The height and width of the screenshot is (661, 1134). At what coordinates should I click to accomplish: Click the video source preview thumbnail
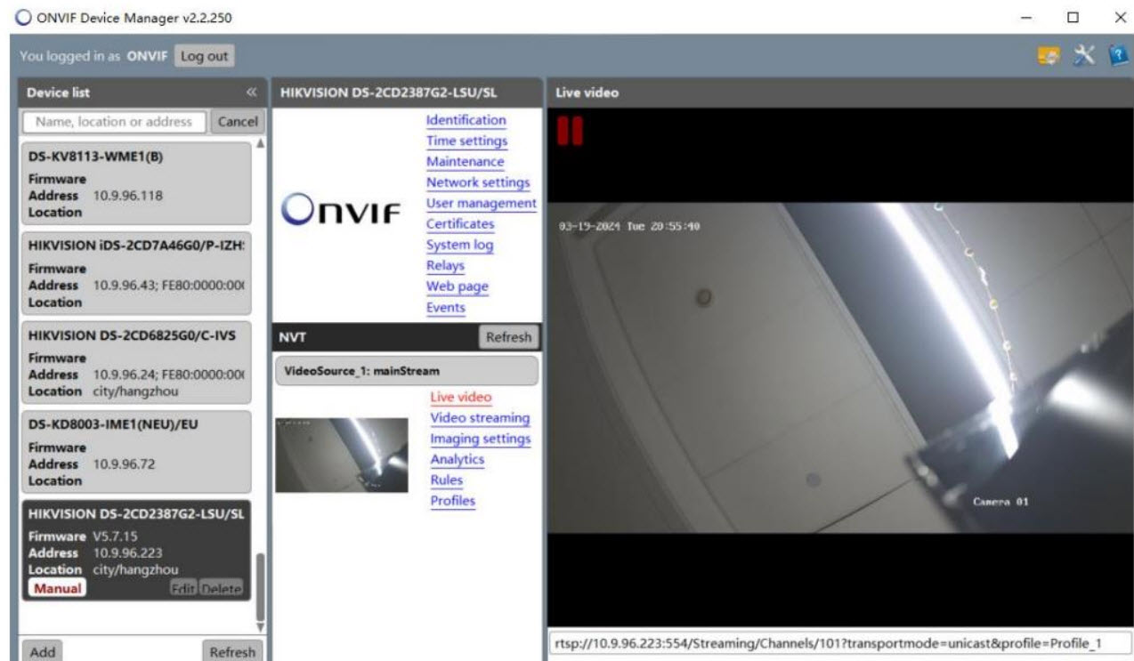[342, 455]
